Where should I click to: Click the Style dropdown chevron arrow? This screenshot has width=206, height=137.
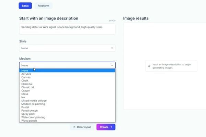click(112, 48)
